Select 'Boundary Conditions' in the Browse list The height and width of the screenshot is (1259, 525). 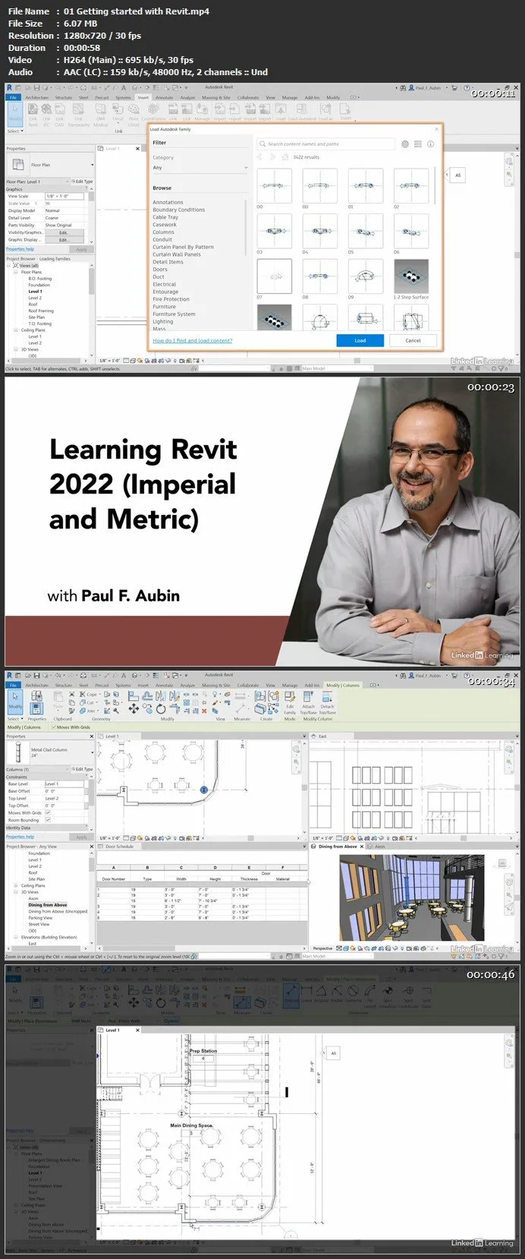point(178,210)
